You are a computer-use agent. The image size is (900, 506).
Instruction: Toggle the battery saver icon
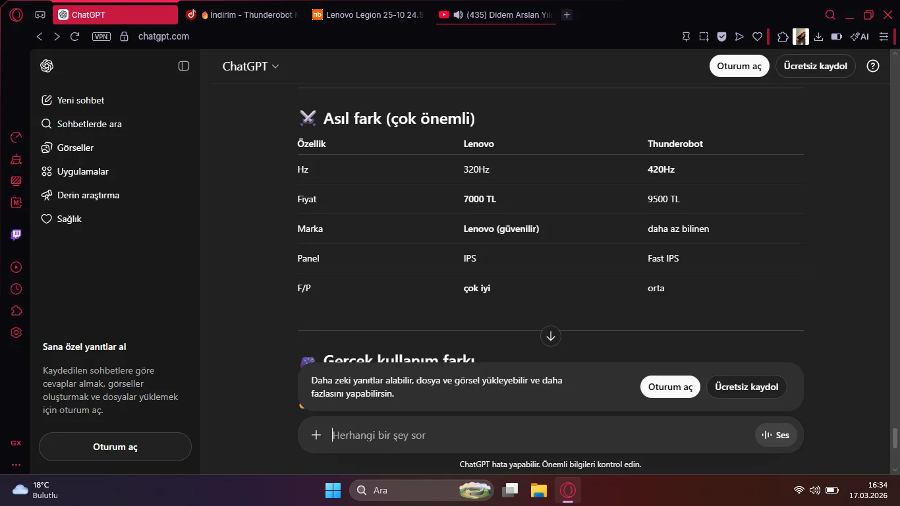coord(837,37)
